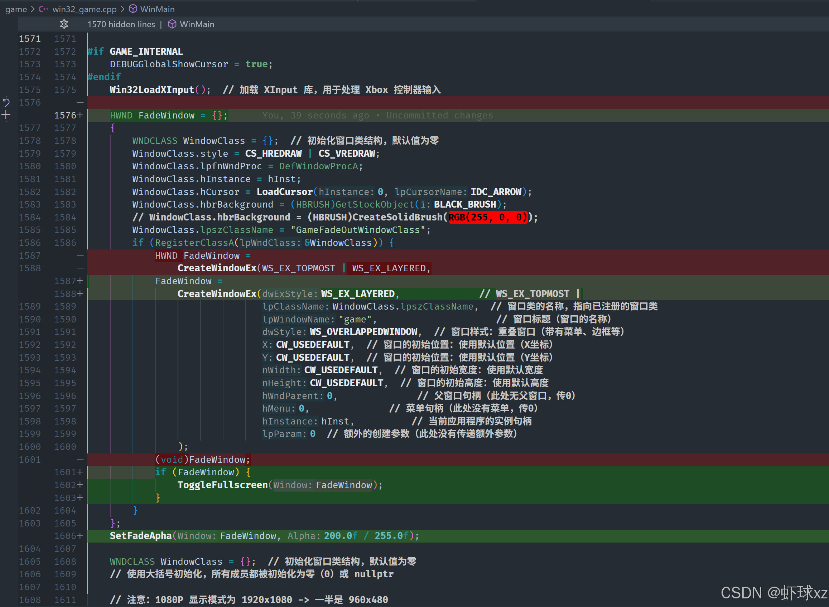Click the SetFadeApha function name
829x607 pixels.
coord(140,536)
